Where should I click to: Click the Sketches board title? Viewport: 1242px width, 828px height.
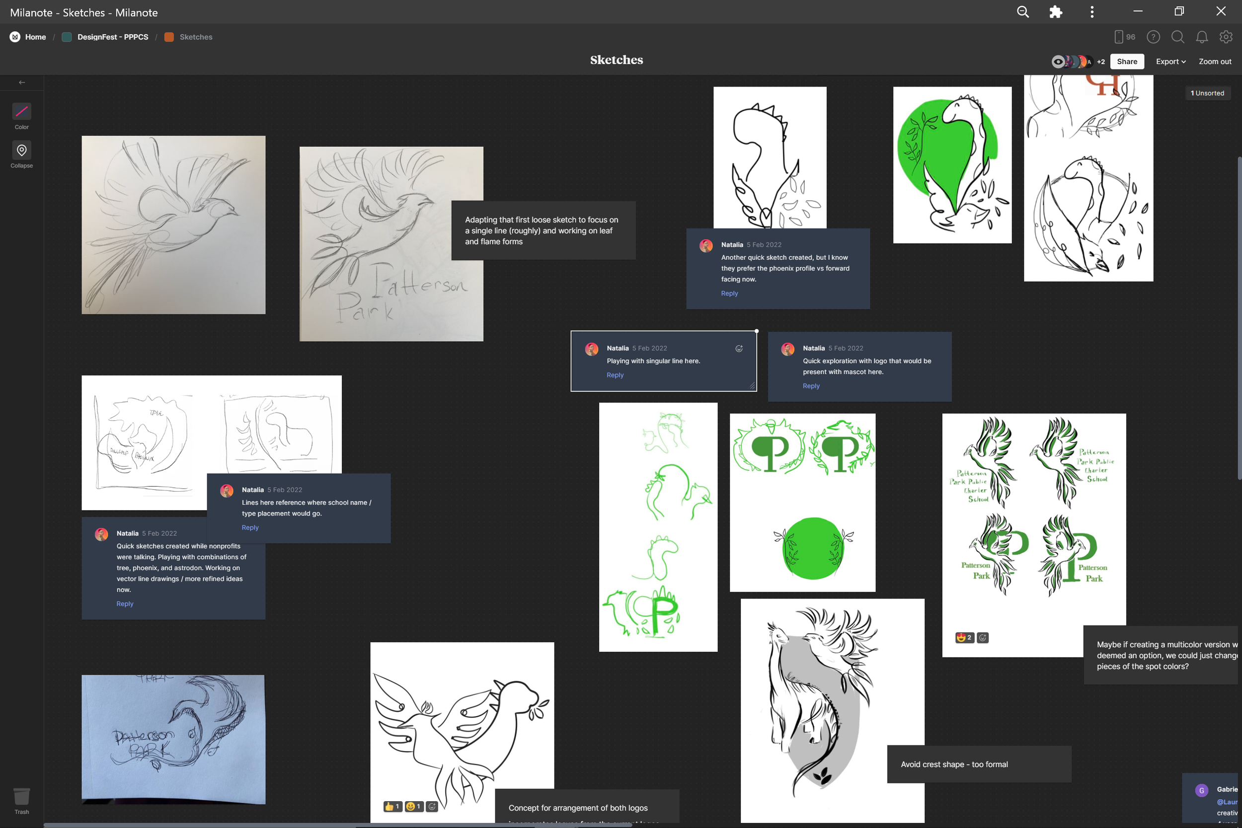[x=616, y=60]
